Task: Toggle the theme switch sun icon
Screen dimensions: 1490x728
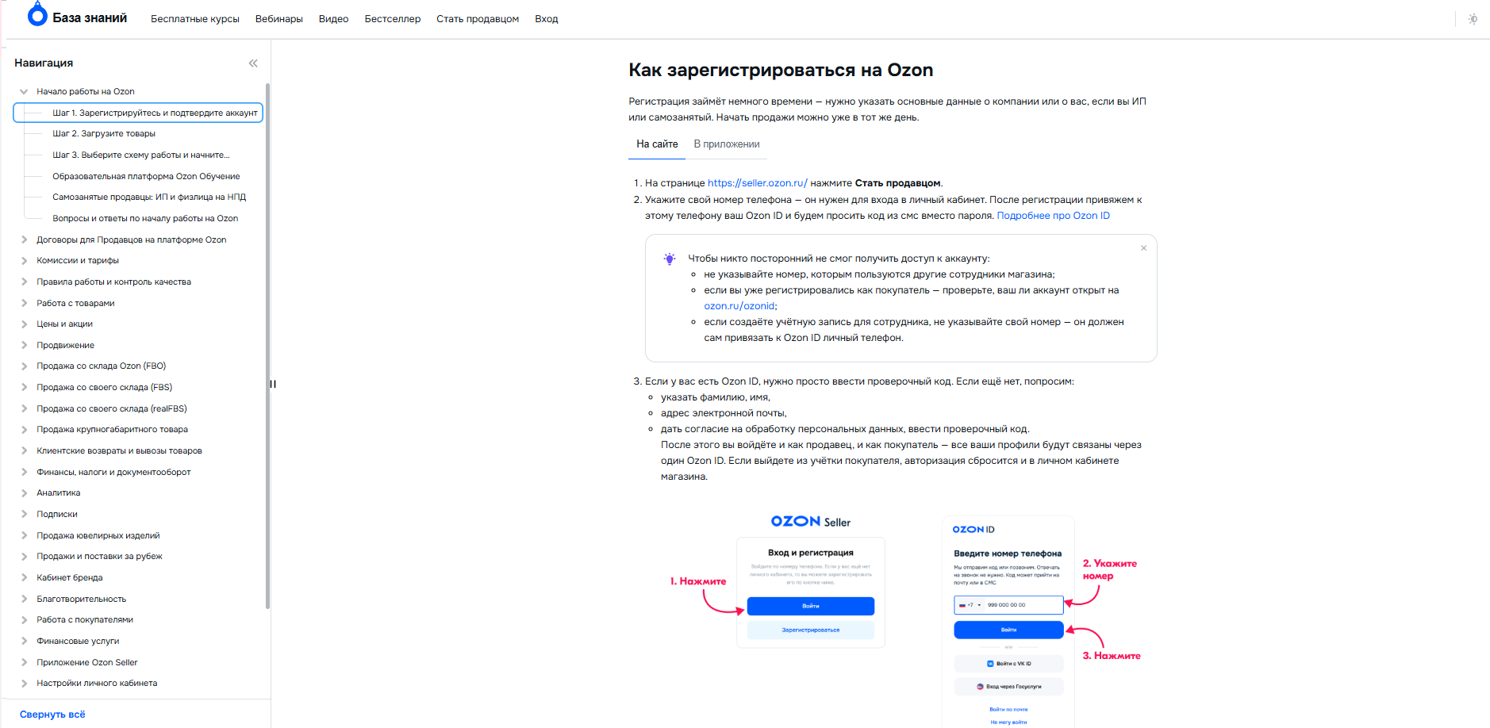Action: tap(1473, 19)
